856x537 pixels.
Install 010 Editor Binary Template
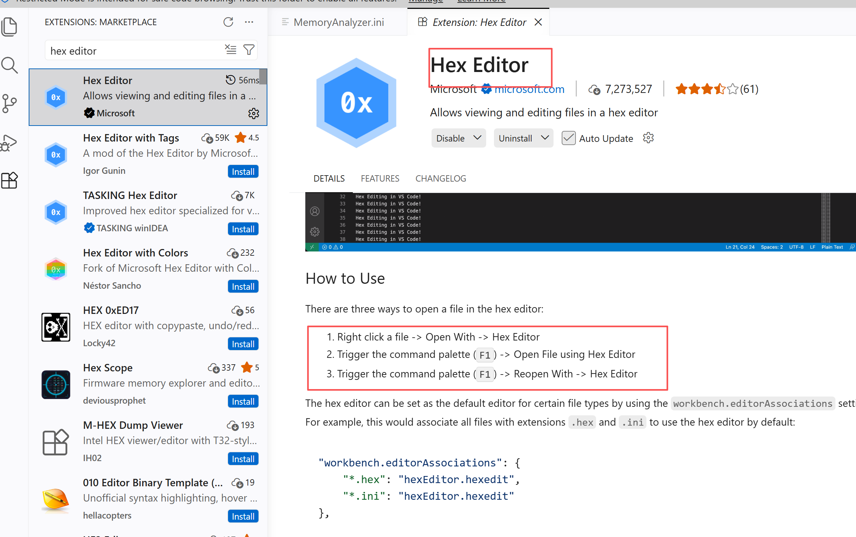tap(243, 517)
